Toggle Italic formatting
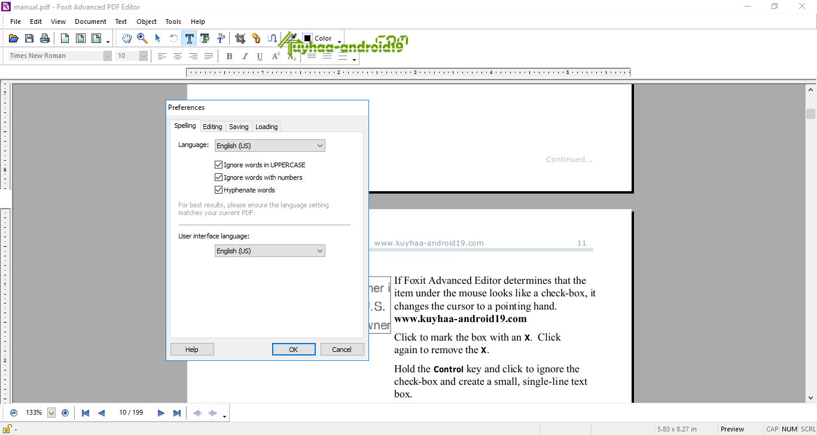The height and width of the screenshot is (435, 817). [x=245, y=56]
